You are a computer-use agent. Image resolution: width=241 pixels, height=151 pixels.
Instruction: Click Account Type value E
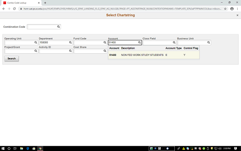click(166, 55)
